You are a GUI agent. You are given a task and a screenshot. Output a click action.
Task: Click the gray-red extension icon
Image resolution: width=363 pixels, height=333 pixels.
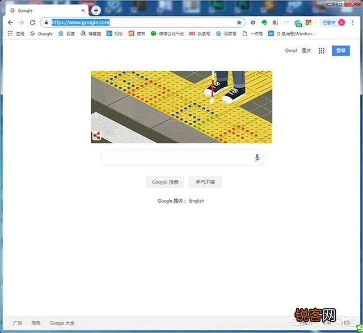point(275,23)
